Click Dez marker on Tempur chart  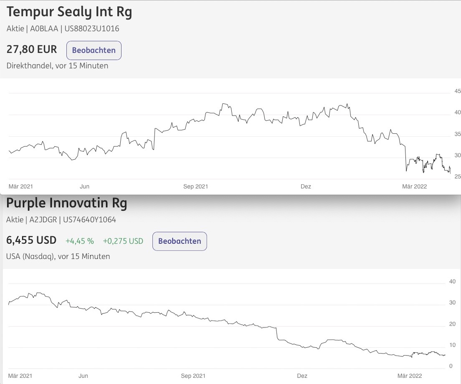(x=306, y=186)
